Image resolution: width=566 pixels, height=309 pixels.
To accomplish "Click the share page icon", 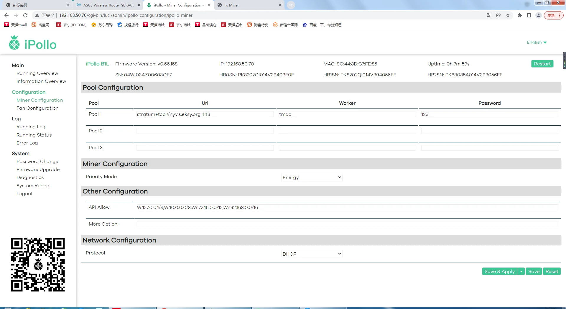I will click(498, 15).
